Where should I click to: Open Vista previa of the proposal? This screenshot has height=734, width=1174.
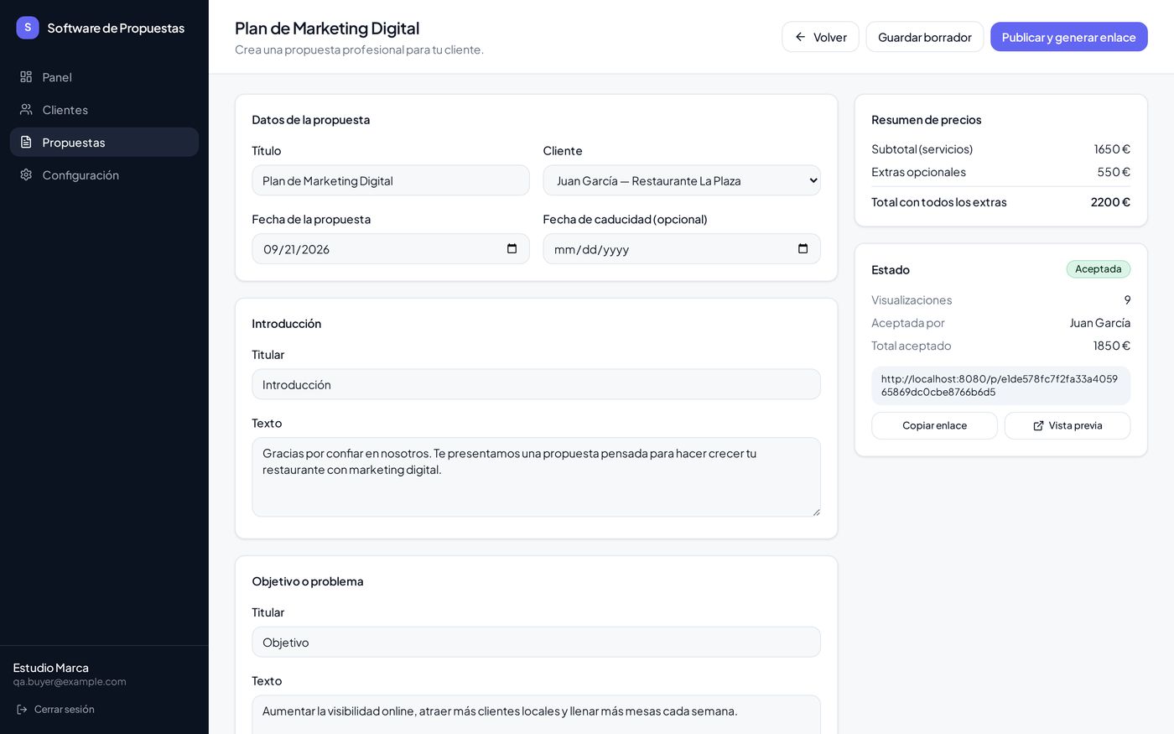(1068, 426)
